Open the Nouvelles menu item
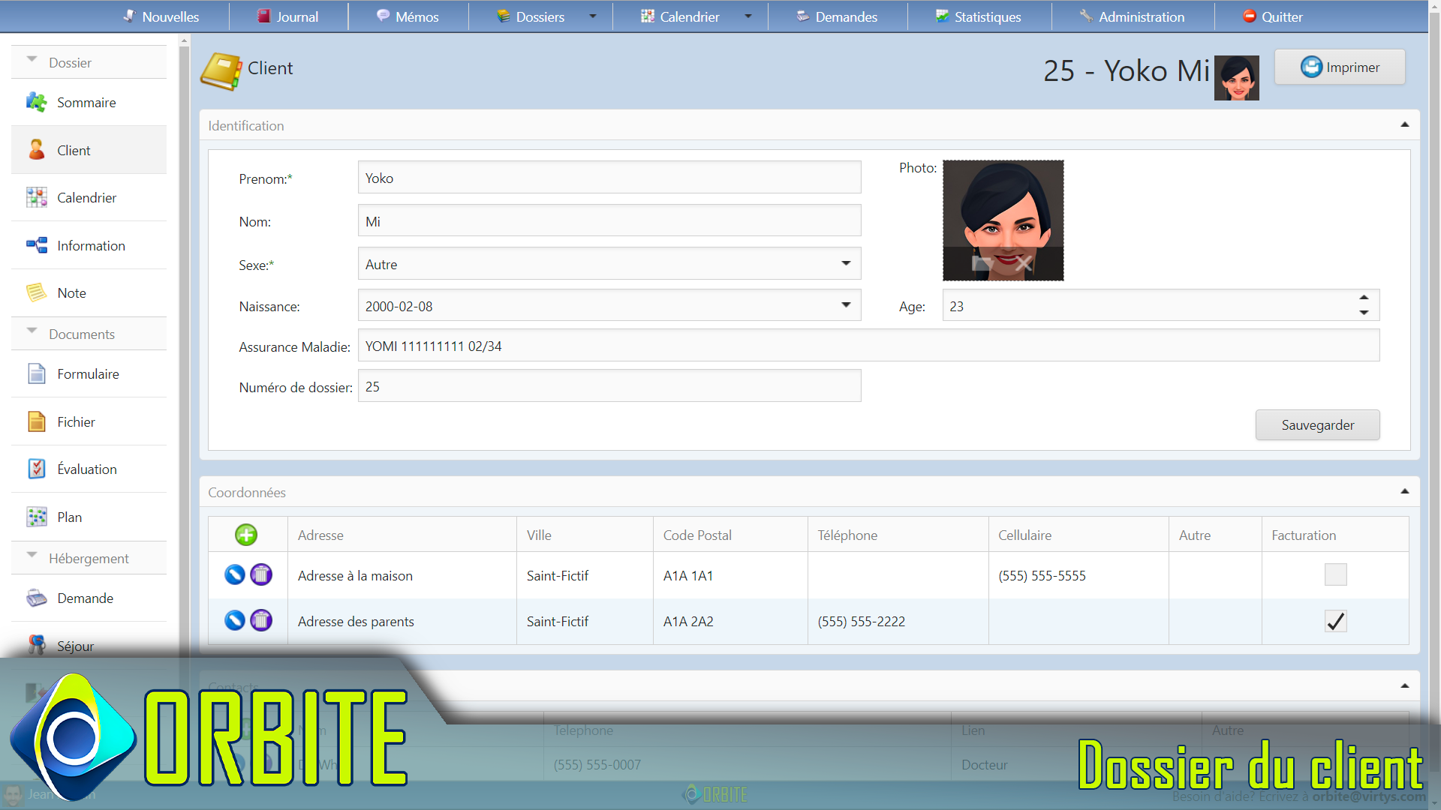The image size is (1441, 810). tap(161, 16)
